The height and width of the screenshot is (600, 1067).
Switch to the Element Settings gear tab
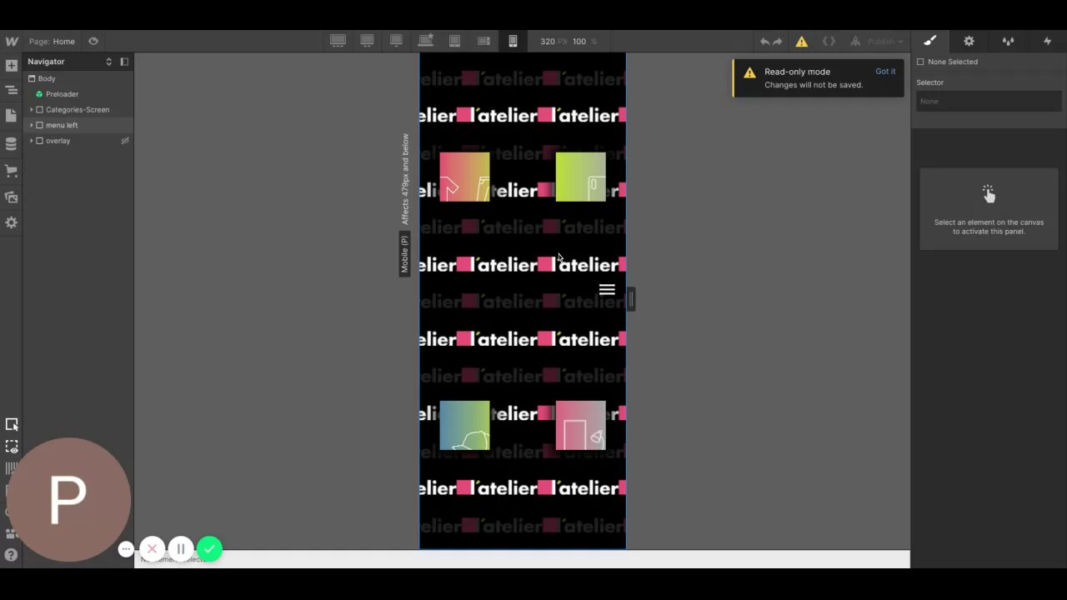(x=969, y=41)
